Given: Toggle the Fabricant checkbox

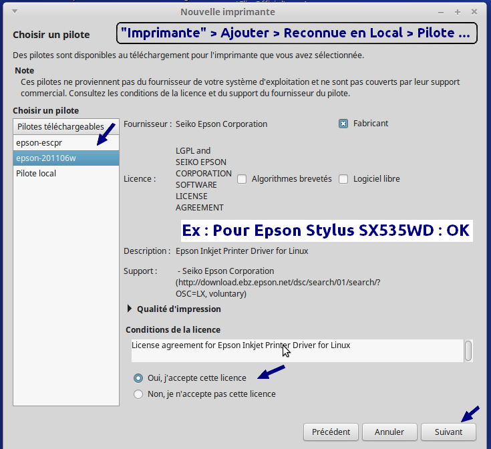Looking at the screenshot, I should (343, 124).
